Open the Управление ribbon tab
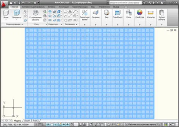The image size is (179, 127). pyautogui.click(x=104, y=7)
